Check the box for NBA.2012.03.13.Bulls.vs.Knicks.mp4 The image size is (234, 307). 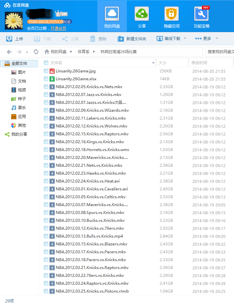tap(46, 236)
